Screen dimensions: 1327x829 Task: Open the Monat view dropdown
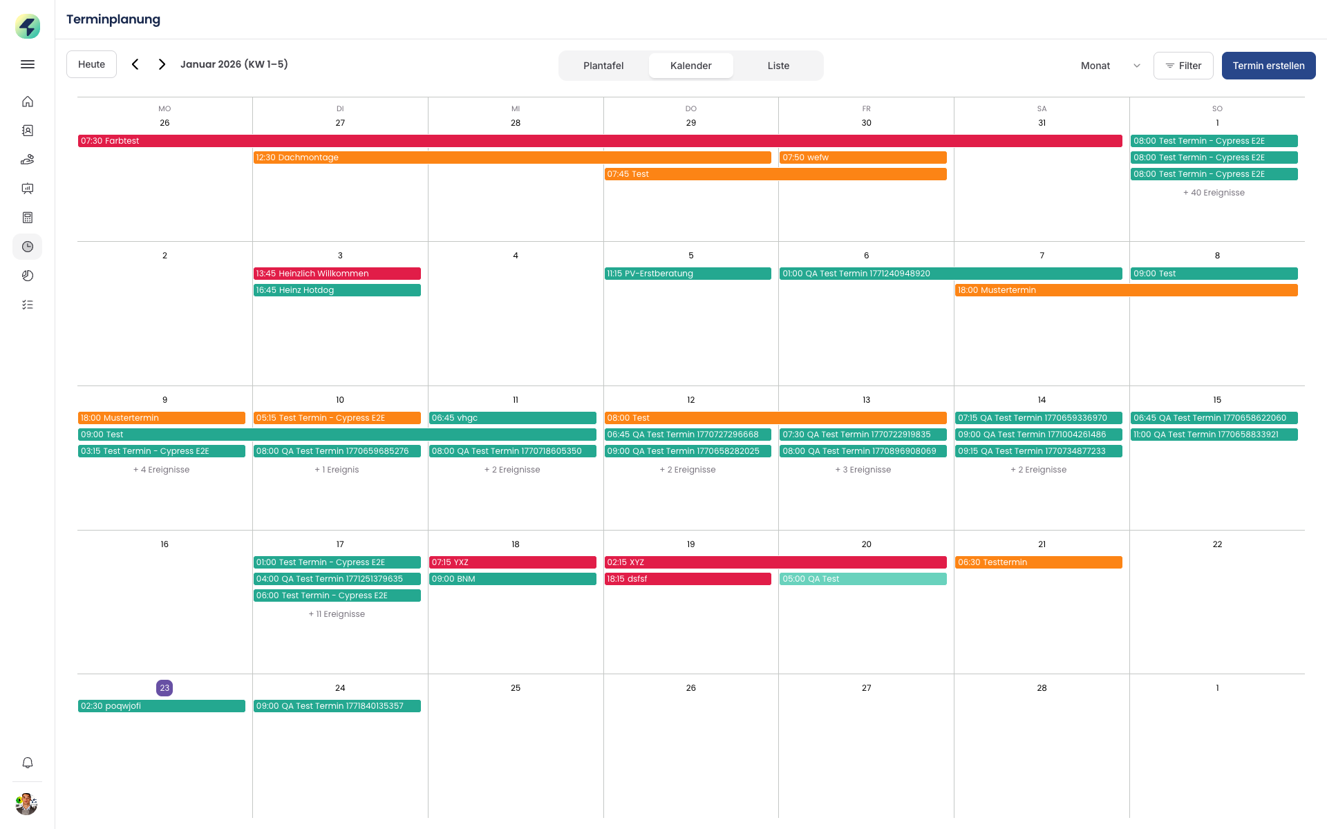[x=1109, y=66]
